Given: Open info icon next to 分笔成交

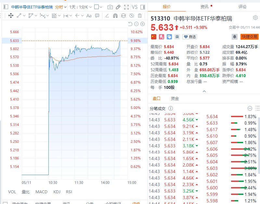Looking at the screenshot, I should pyautogui.click(x=171, y=108).
